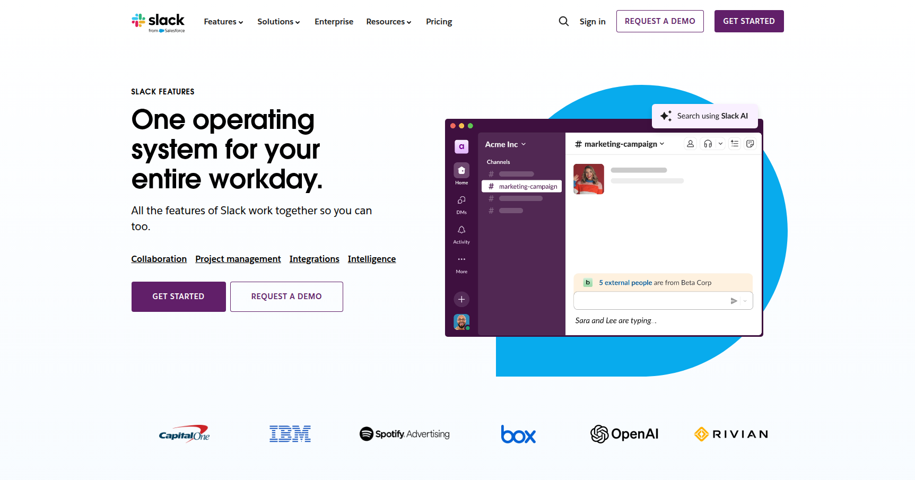The width and height of the screenshot is (915, 480).
Task: Click the More ellipsis icon in sidebar
Action: [461, 259]
